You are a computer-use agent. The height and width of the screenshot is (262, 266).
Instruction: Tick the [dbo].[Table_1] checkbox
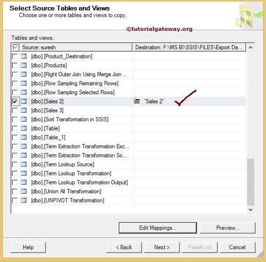(15, 137)
